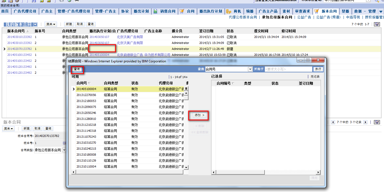Screen dimensions: 384x192
Task: Click the lower form 新建 button
Action: 27,129
